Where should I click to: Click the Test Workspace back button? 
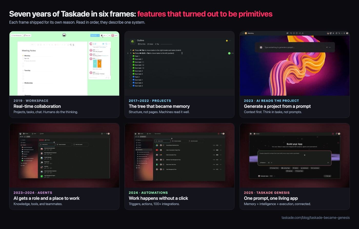[17, 35]
